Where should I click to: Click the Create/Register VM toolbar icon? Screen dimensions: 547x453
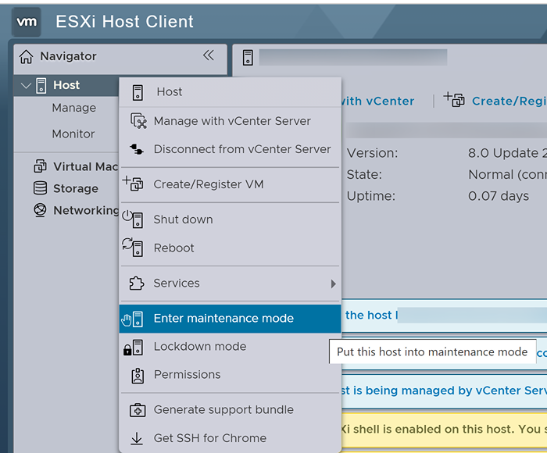[x=454, y=100]
